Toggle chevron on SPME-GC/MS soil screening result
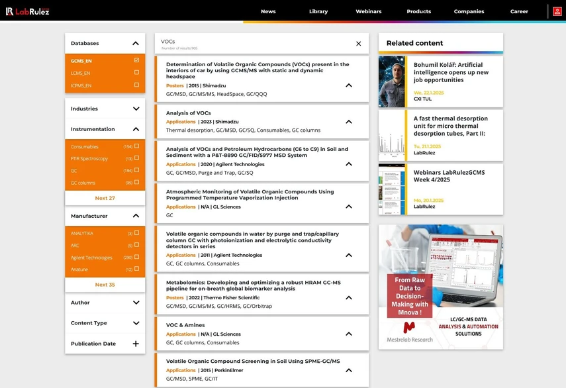Viewport: 566px width, 388px height. pos(349,370)
